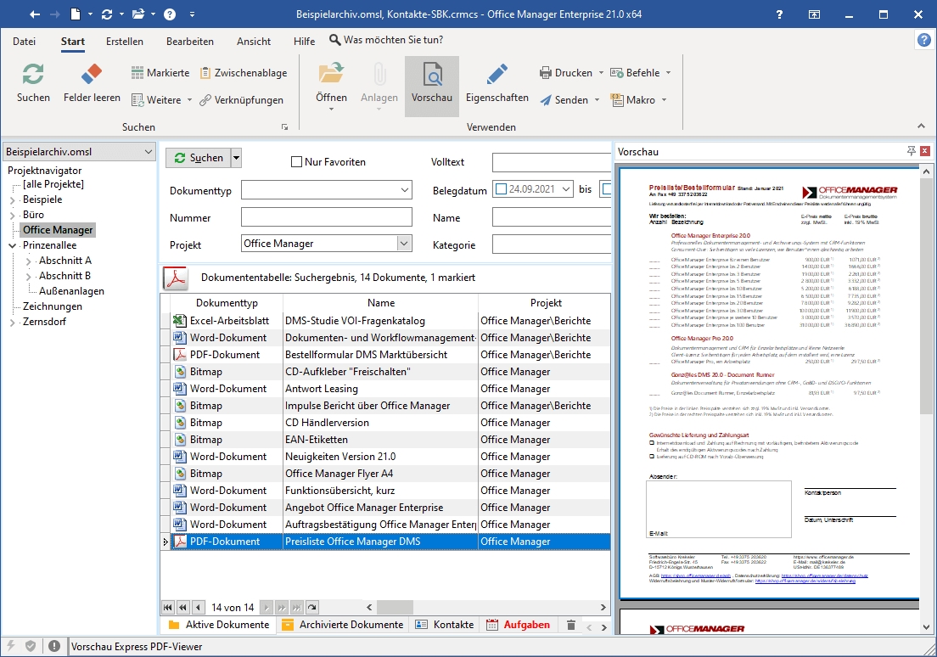The image size is (937, 657).
Task: Pin the Vorschau panel
Action: pos(912,151)
